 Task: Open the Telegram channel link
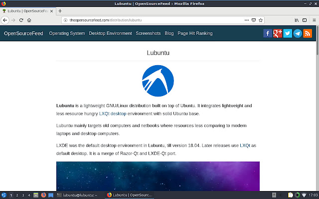tap(298, 33)
